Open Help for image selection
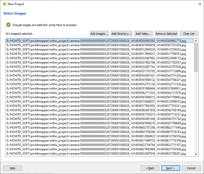This screenshot has height=174, width=204. (x=12, y=168)
